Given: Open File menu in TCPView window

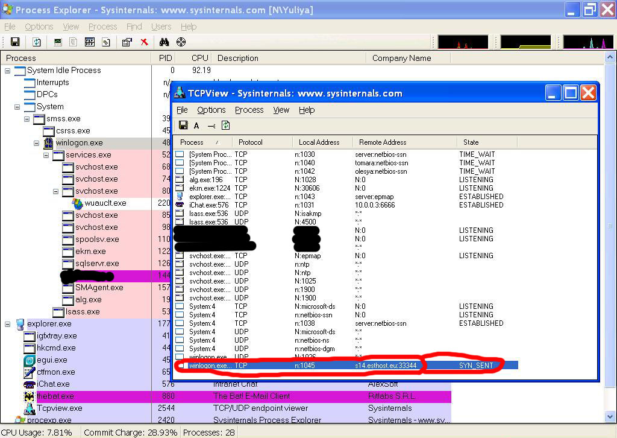Looking at the screenshot, I should coord(182,110).
